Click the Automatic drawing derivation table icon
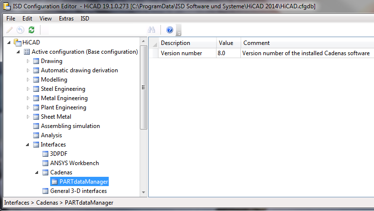 (x=36, y=70)
